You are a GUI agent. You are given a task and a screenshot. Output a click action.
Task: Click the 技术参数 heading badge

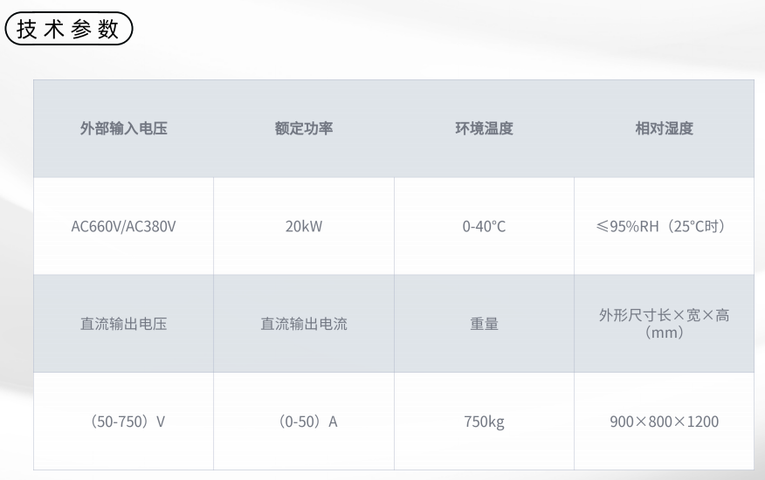click(69, 29)
